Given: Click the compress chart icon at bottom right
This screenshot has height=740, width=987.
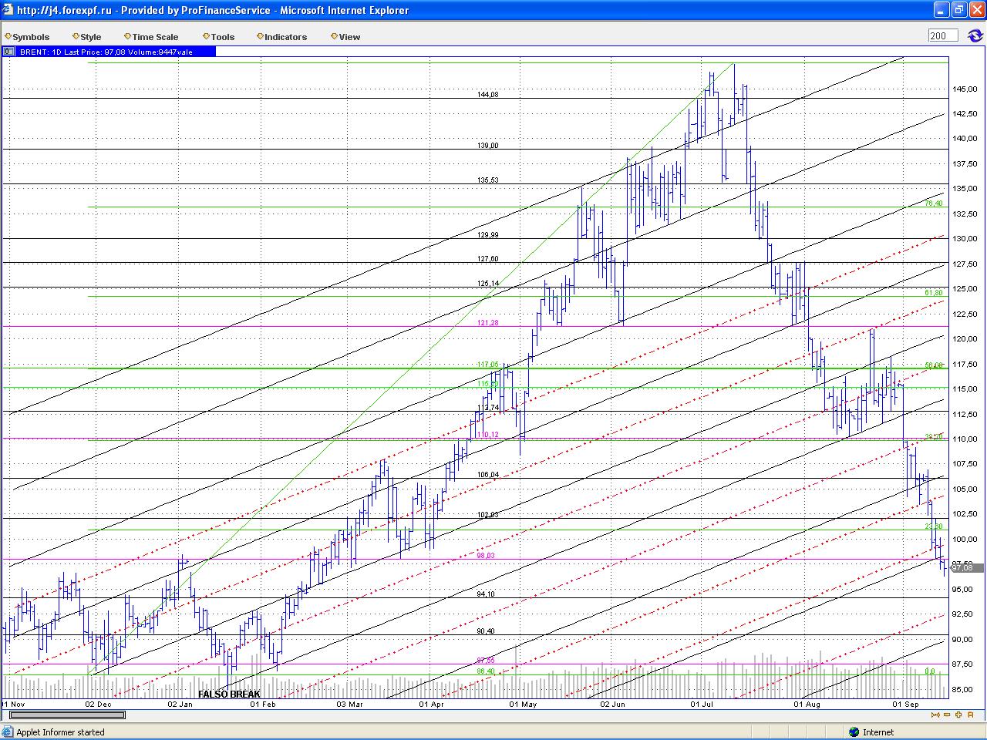Looking at the screenshot, I should pyautogui.click(x=936, y=715).
